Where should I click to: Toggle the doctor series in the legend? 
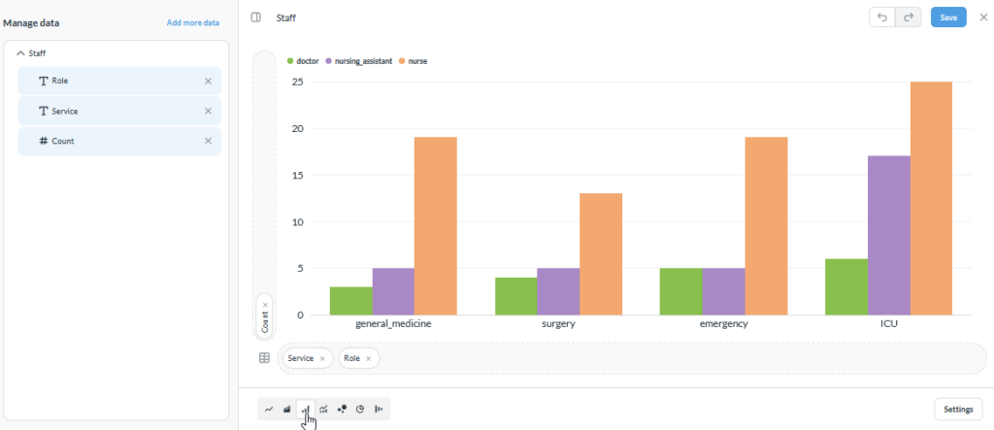(303, 61)
